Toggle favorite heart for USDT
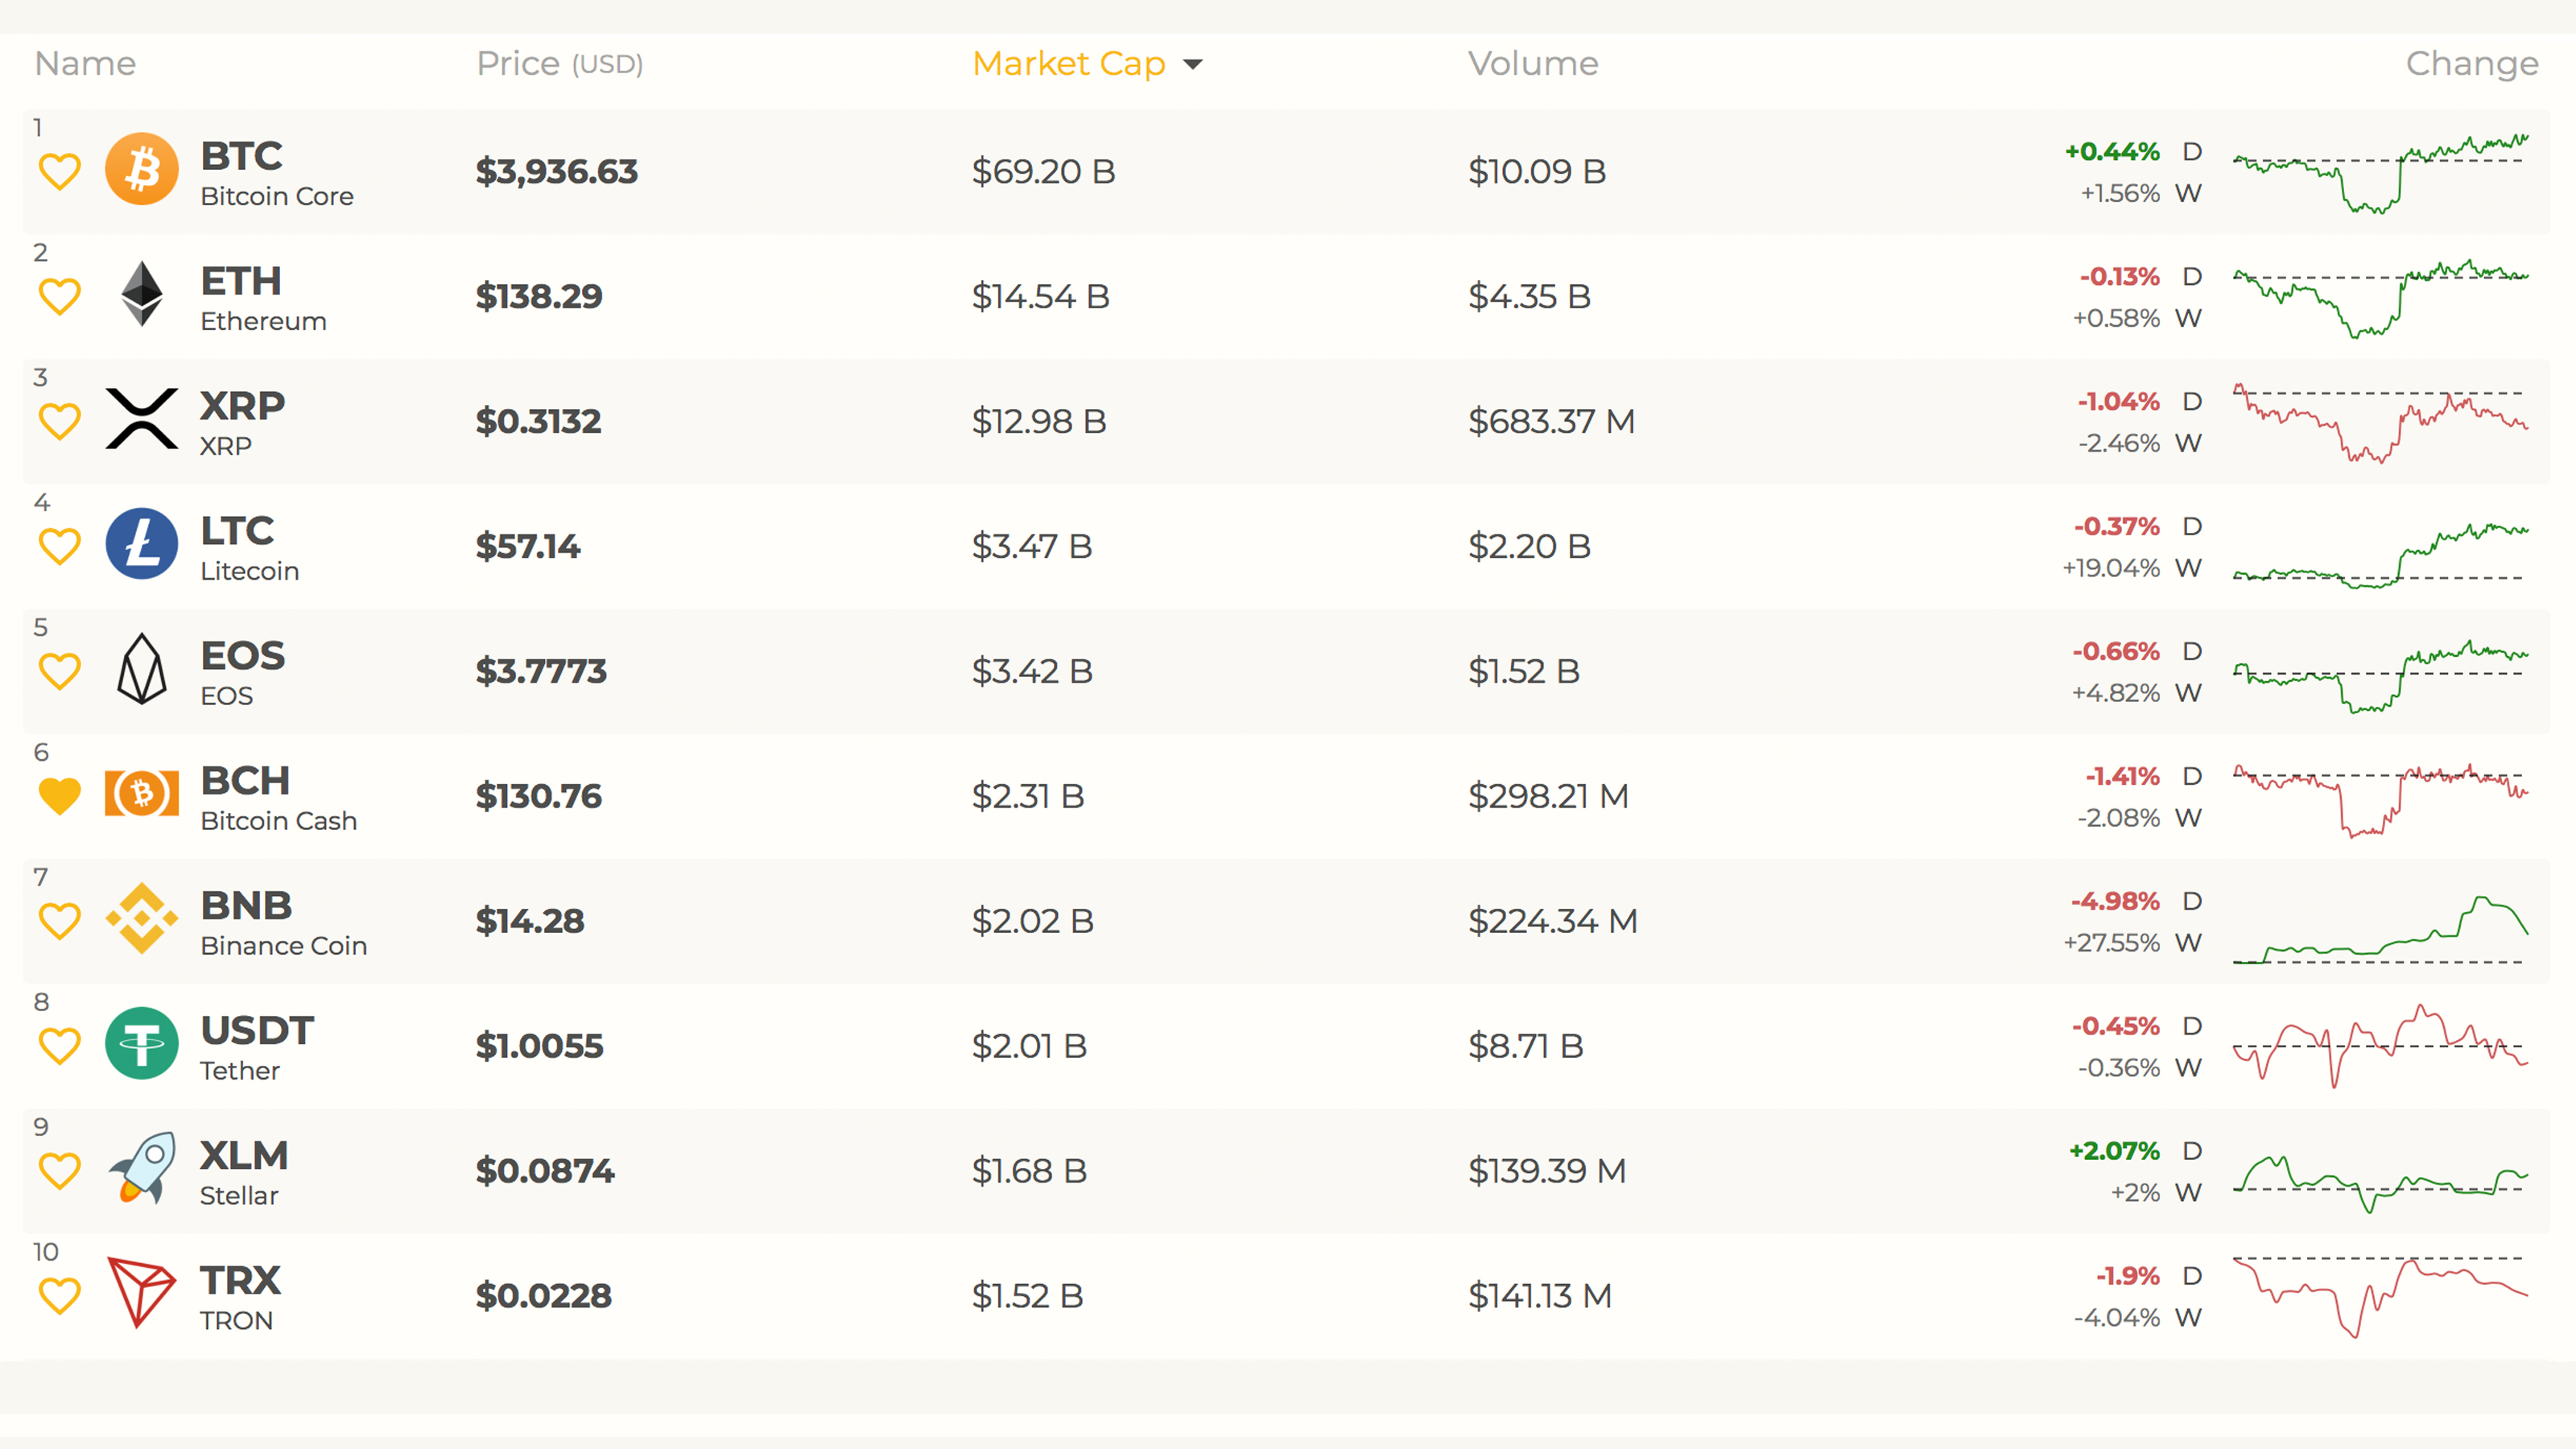 click(59, 1046)
